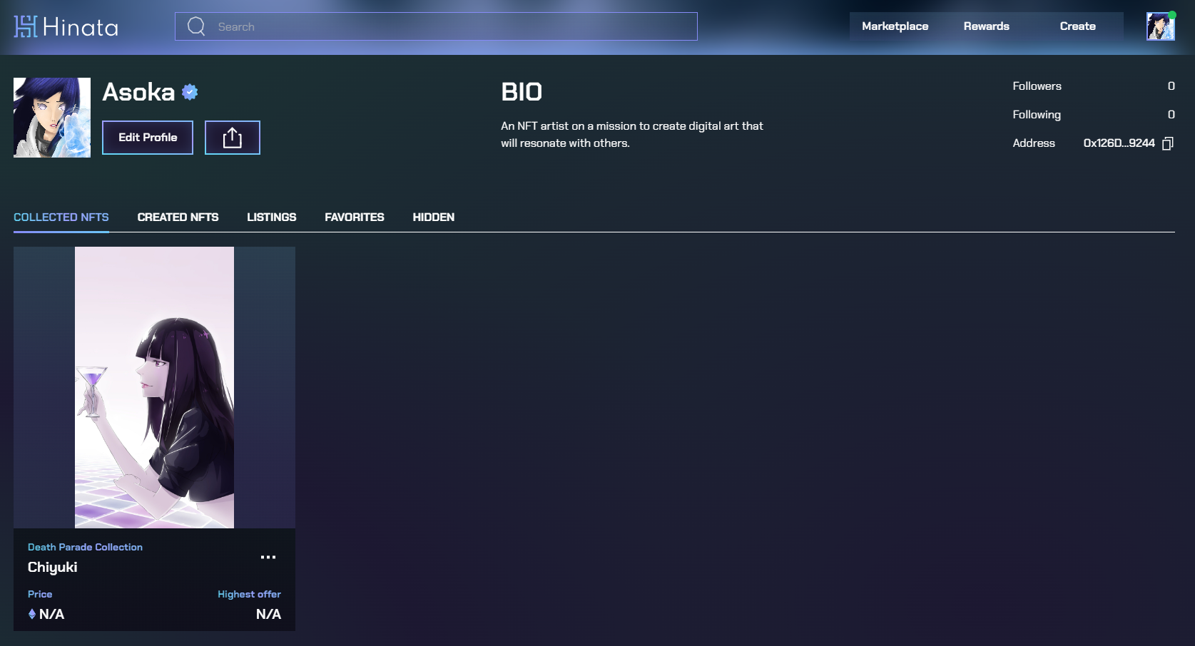
Task: Click the Highest offer N/A value
Action: (x=268, y=614)
